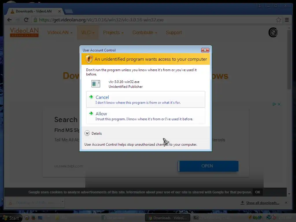This screenshot has height=222, width=296.
Task: Open the VLC dropdown menu
Action: pyautogui.click(x=88, y=32)
